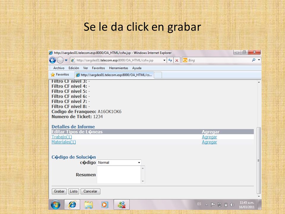Open the Windows Start orb
This screenshot has width=285, height=214.
[56, 204]
